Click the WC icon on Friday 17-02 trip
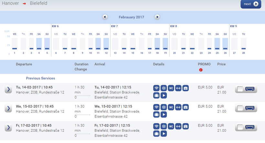The image size is (265, 143). pyautogui.click(x=171, y=126)
